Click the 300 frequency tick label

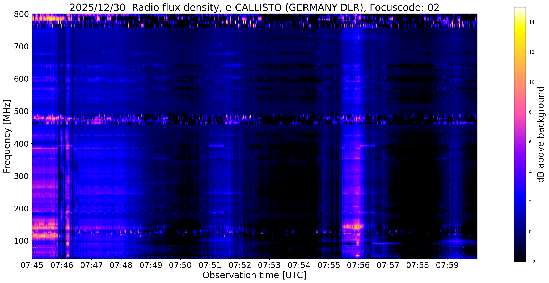point(21,176)
